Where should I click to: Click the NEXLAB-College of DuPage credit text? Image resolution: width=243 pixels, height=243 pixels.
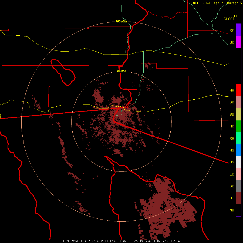pyautogui.click(x=215, y=3)
